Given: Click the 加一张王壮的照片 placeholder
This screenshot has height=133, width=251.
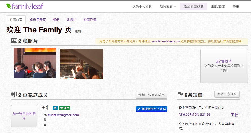Looking at the screenshot, I should pyautogui.click(x=24, y=116).
